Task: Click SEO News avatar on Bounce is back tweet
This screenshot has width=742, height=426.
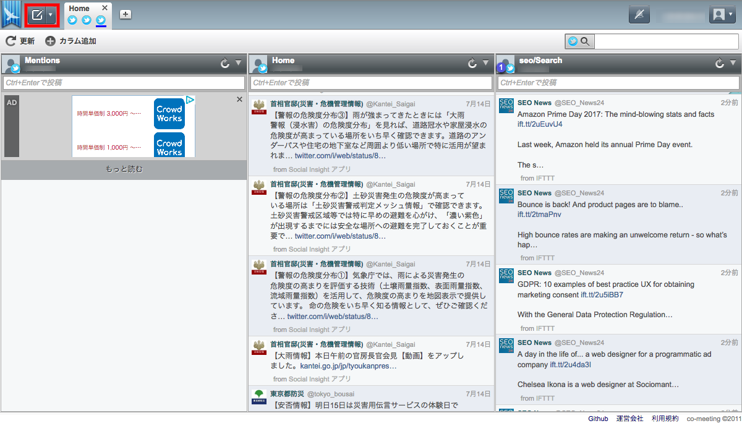Action: click(x=506, y=196)
